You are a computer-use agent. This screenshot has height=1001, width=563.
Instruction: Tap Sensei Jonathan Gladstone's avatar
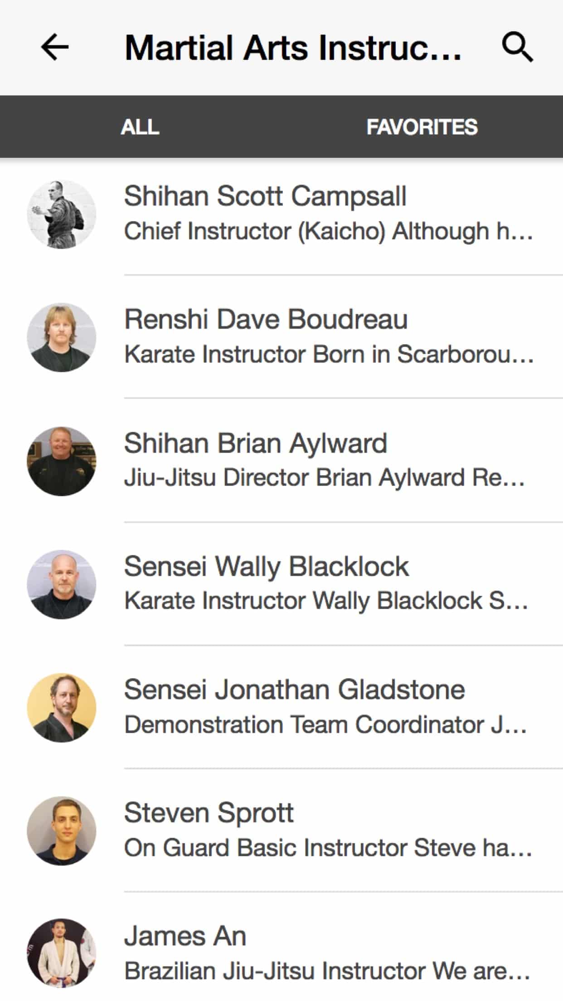click(x=62, y=708)
